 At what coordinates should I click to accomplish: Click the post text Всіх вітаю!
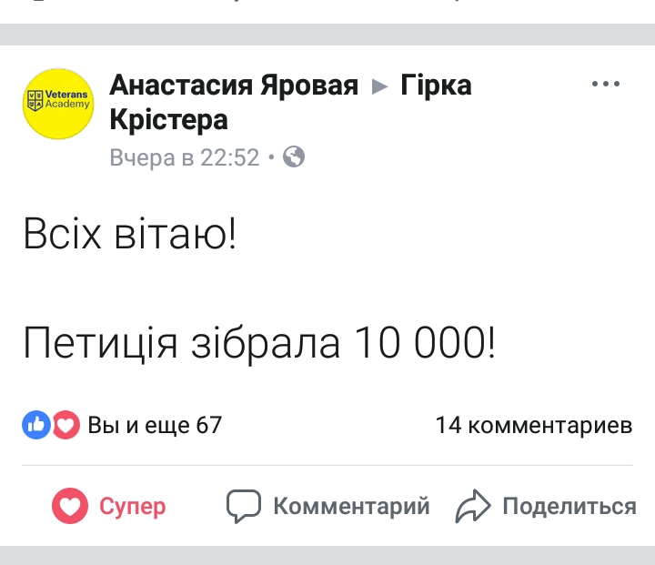coord(129,237)
